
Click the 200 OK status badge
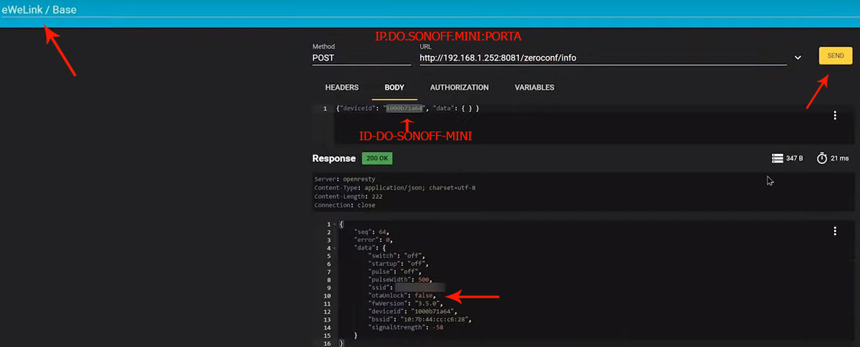(377, 158)
